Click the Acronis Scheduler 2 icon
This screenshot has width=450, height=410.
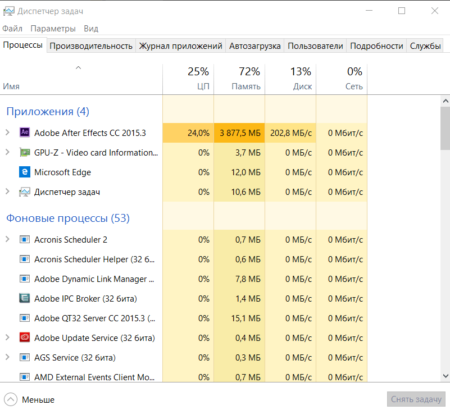click(24, 240)
